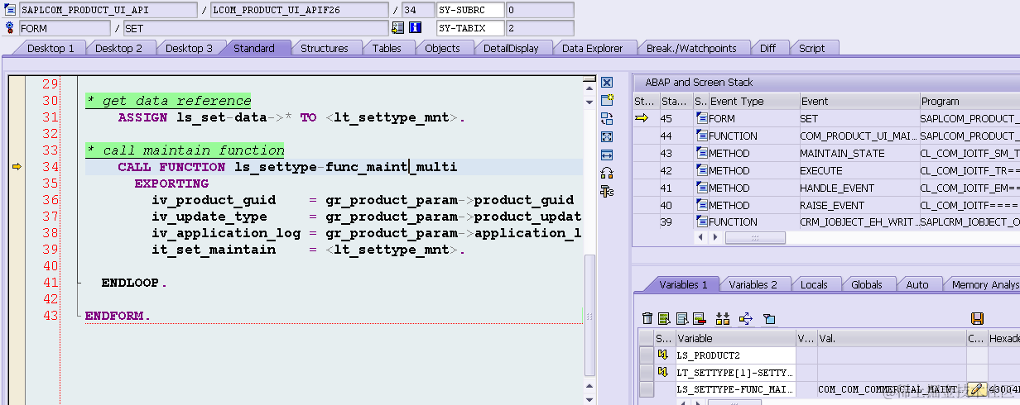Click the trash Delete icon in Variables toolbar
Screen dimensions: 1020x405
coord(647,318)
